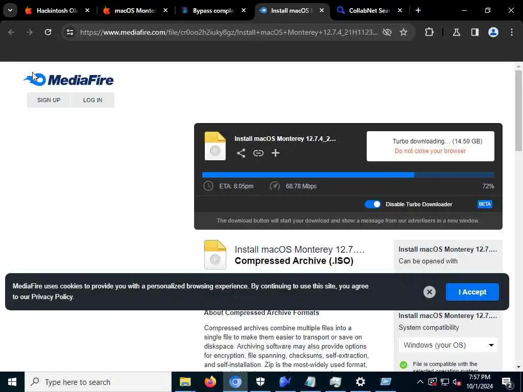
Task: Click the 72% progress text
Action: 488,186
